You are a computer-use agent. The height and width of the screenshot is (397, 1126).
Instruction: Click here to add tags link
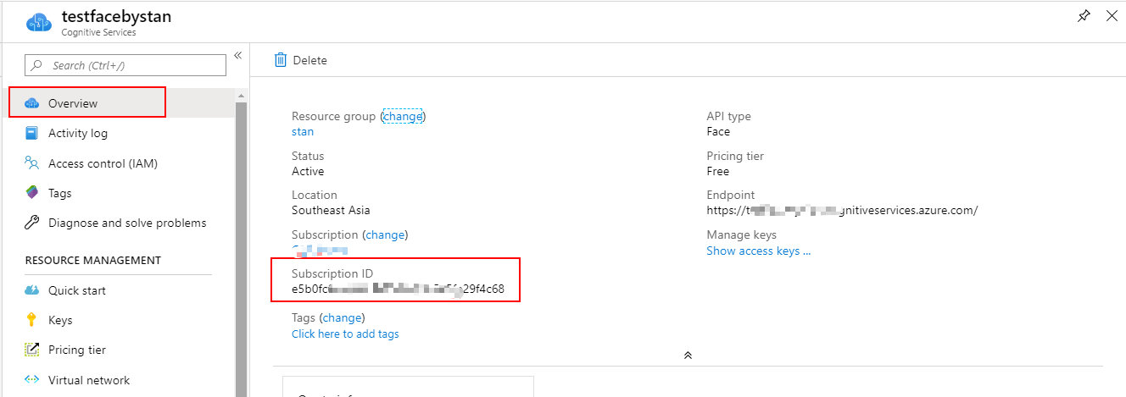pyautogui.click(x=345, y=334)
